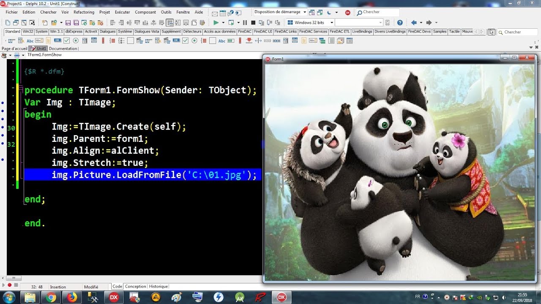Click the Snap to grid highlighted icon
Viewport: 541px width, 304px height.
tap(169, 22)
